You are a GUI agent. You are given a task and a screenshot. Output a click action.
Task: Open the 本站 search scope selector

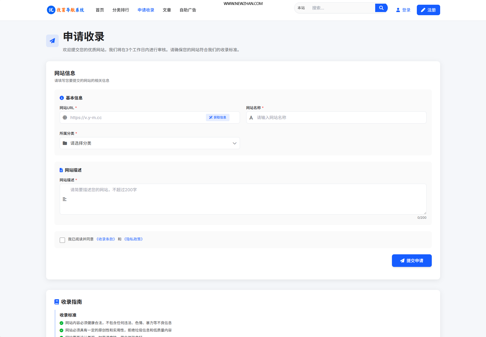click(301, 8)
